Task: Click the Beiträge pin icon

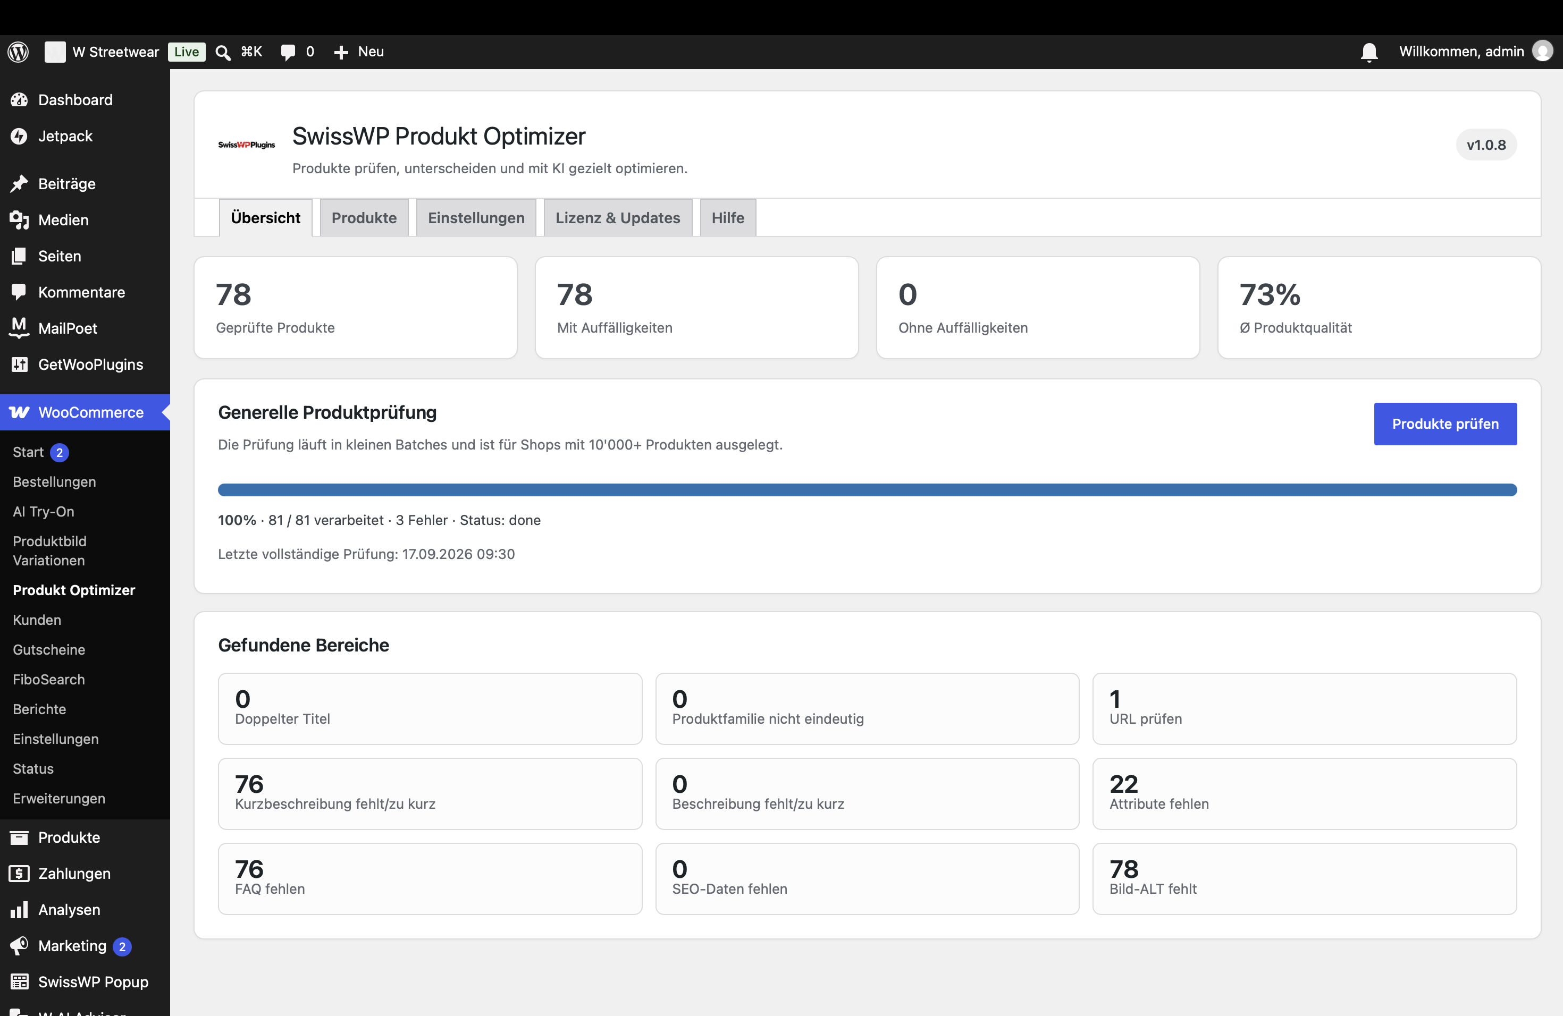Action: pyautogui.click(x=19, y=184)
